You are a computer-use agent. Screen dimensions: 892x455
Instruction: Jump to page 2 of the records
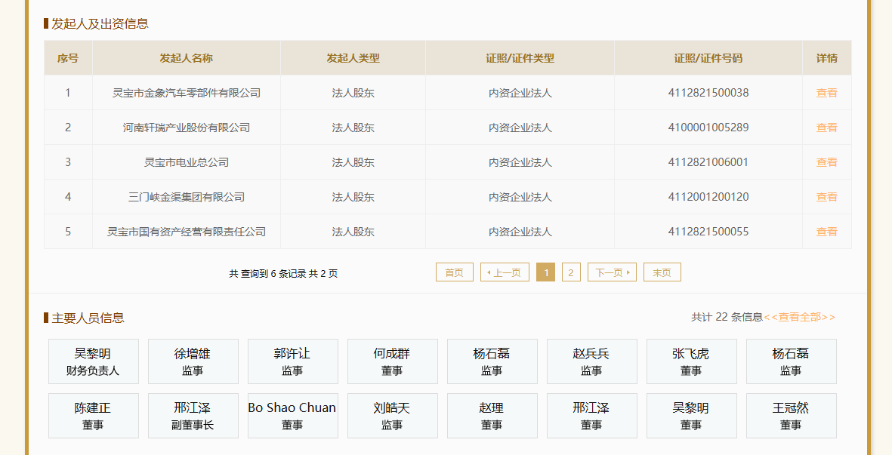[x=571, y=272]
